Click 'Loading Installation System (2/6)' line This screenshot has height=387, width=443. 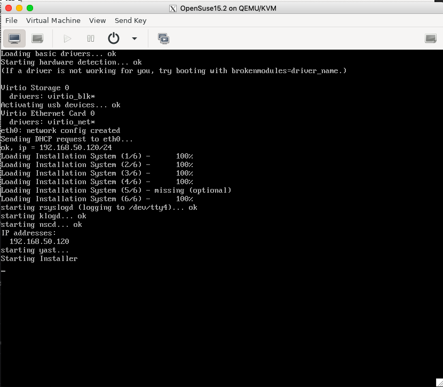97,165
